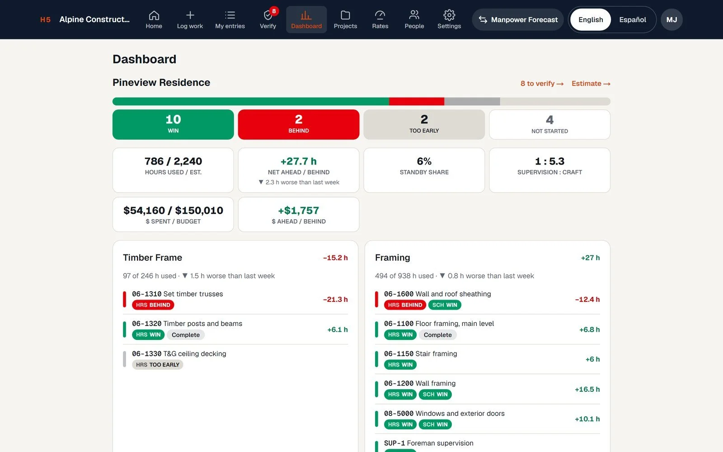723x452 pixels.
Task: Filter by the 2 TOO EARLY card
Action: (x=424, y=124)
